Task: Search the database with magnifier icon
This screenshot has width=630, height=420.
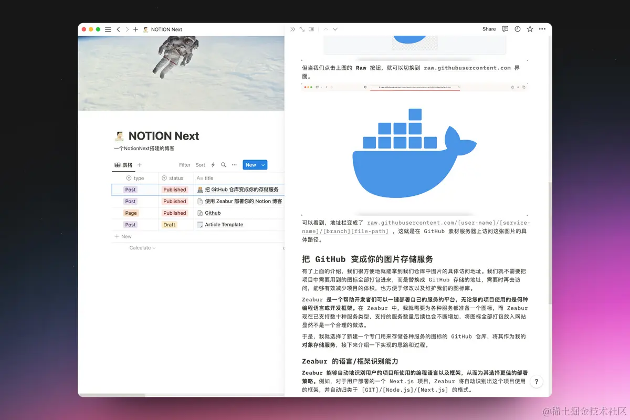Action: [x=223, y=165]
